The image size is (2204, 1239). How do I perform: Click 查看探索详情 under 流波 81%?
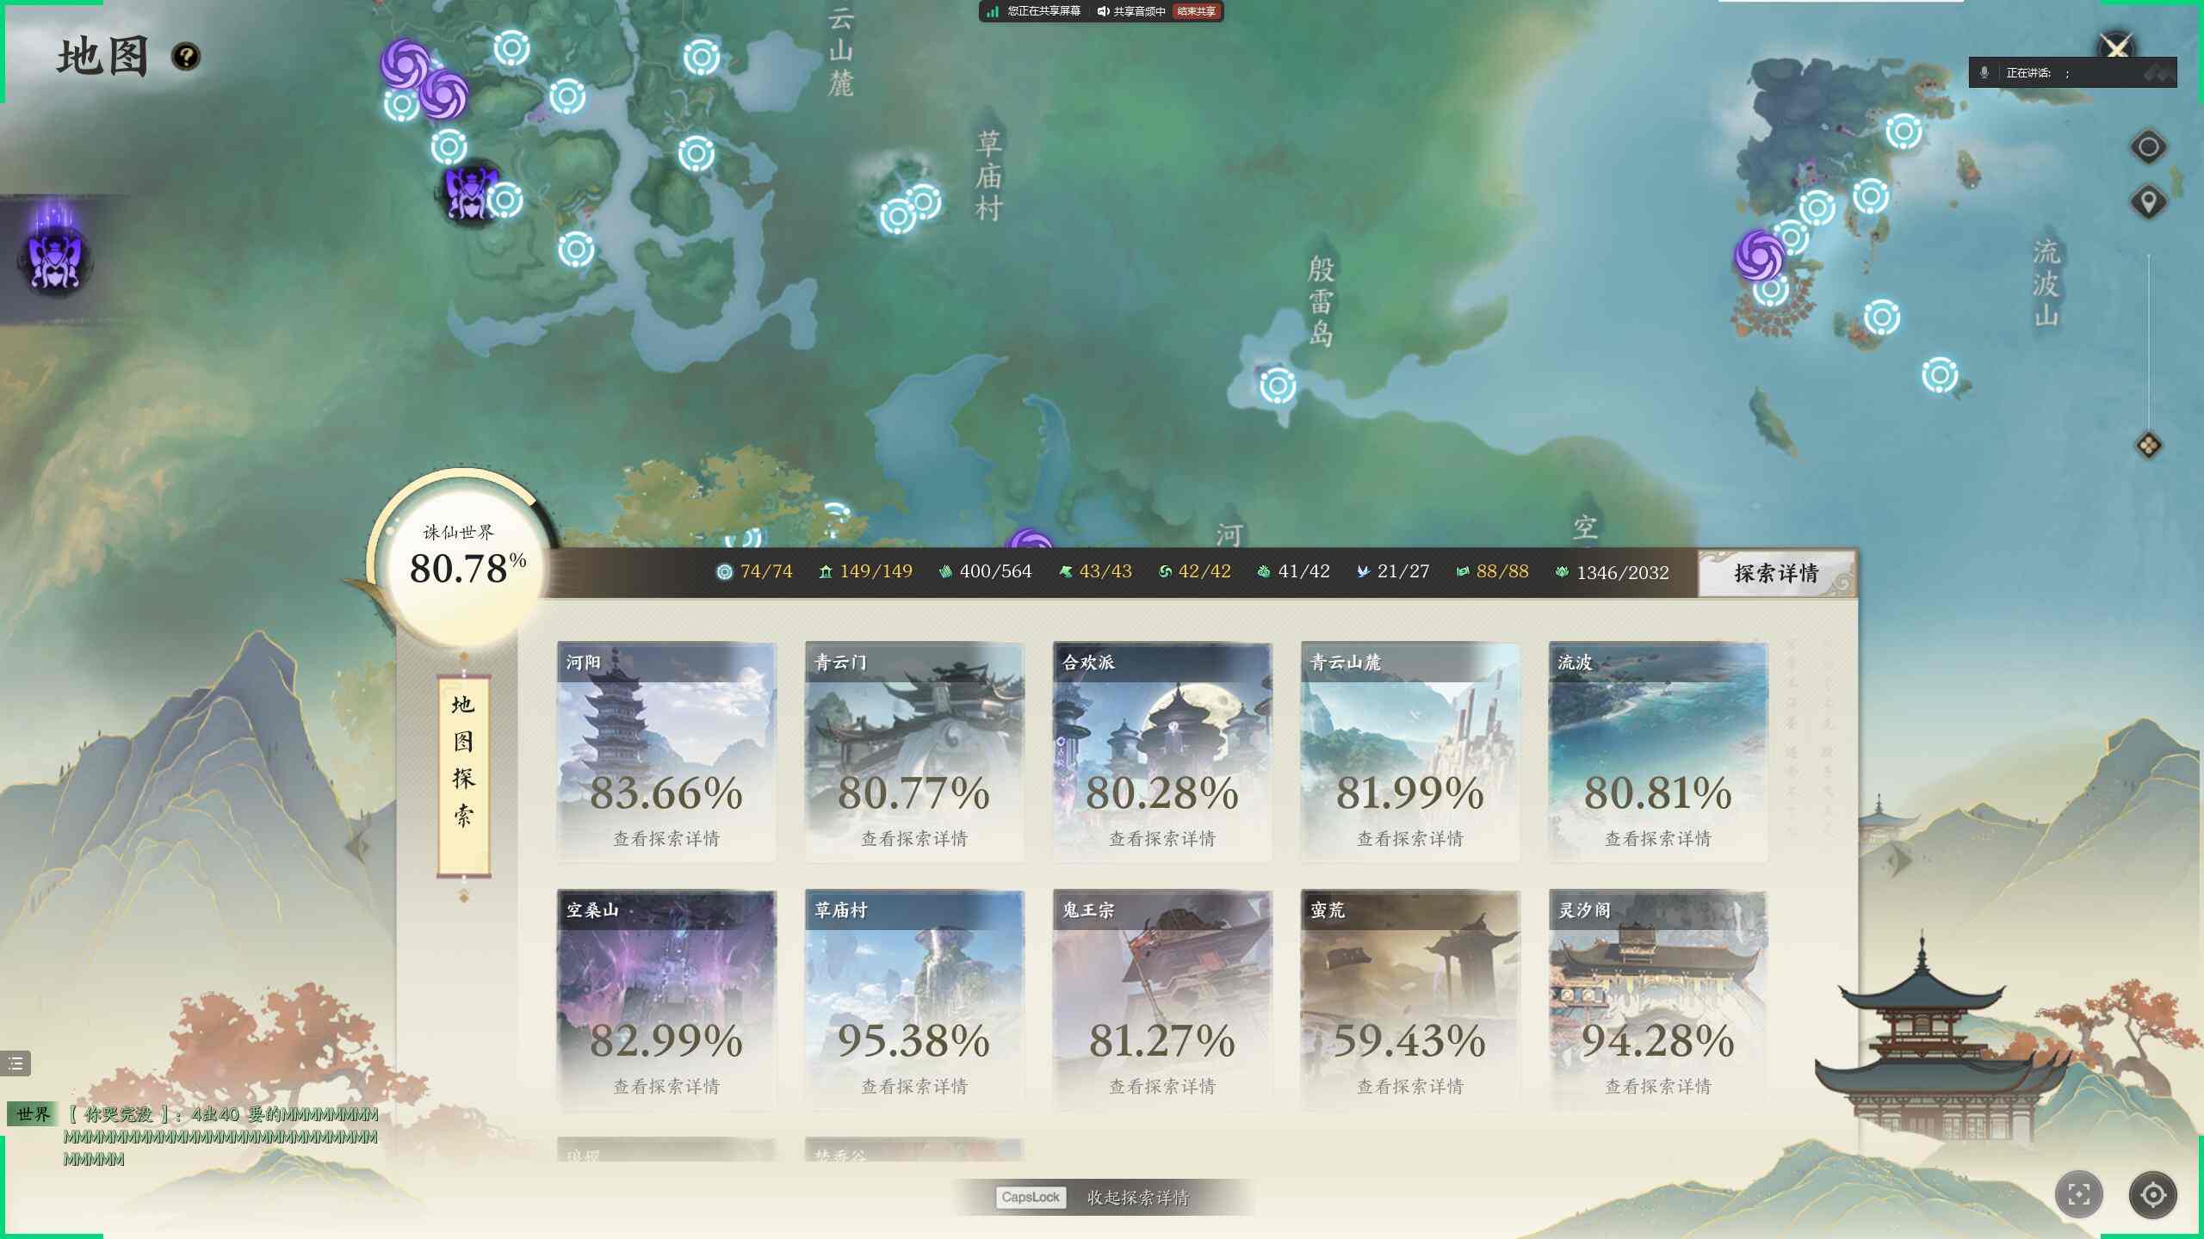click(1658, 839)
